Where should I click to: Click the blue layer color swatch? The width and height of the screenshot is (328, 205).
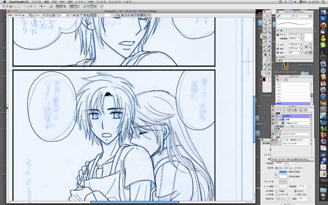click(283, 172)
